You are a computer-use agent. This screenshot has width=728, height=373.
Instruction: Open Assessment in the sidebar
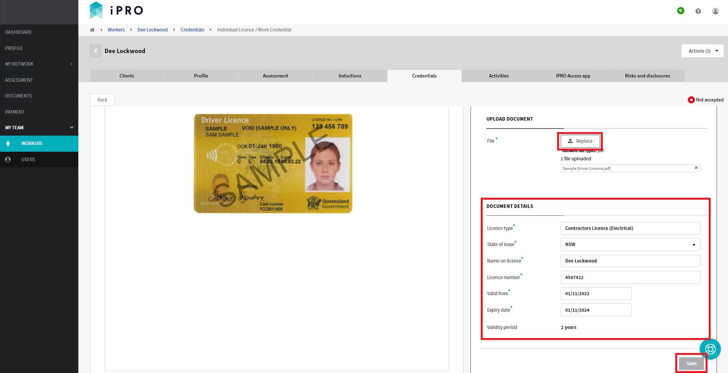point(39,80)
